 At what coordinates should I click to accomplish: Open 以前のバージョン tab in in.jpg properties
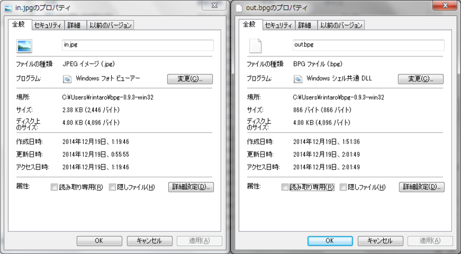111,25
